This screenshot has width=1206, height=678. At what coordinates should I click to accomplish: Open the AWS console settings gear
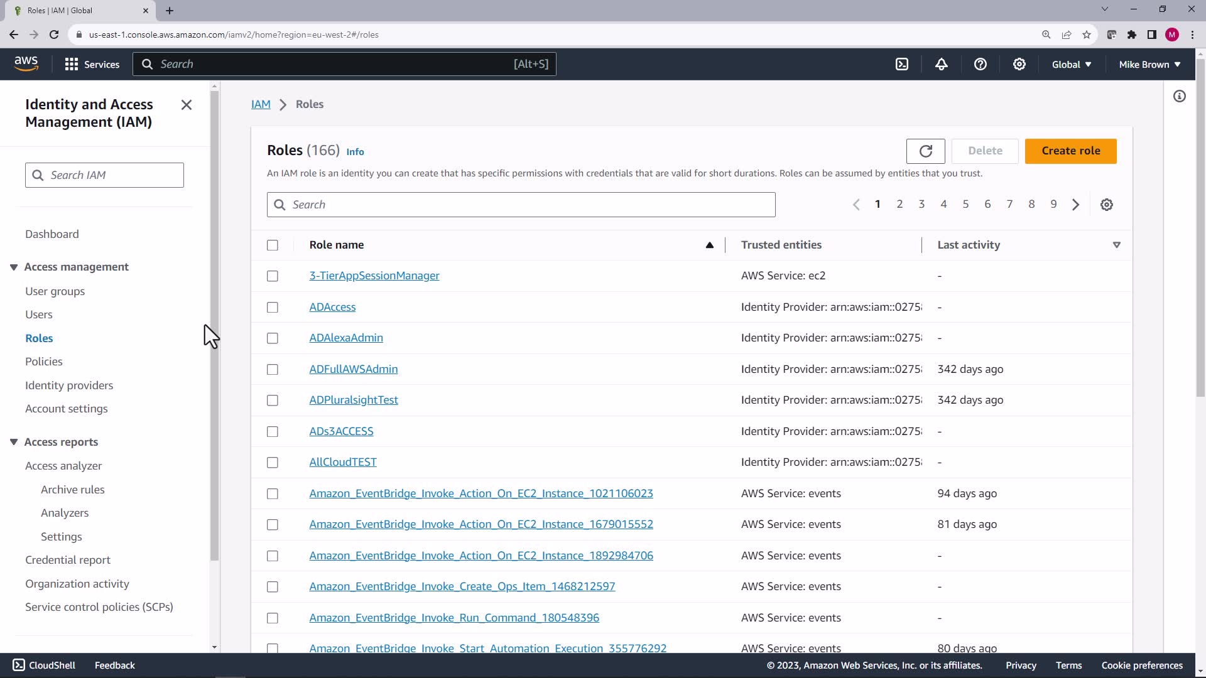tap(1019, 64)
